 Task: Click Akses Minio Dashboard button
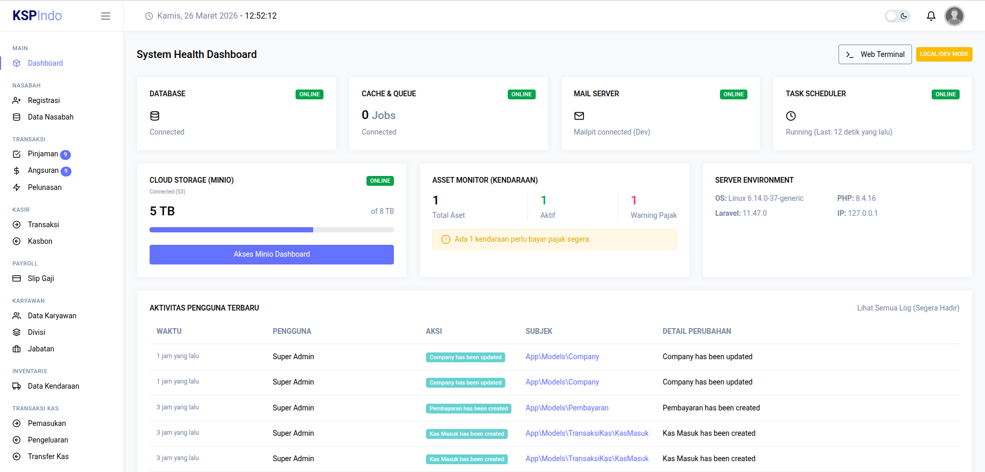coord(271,254)
